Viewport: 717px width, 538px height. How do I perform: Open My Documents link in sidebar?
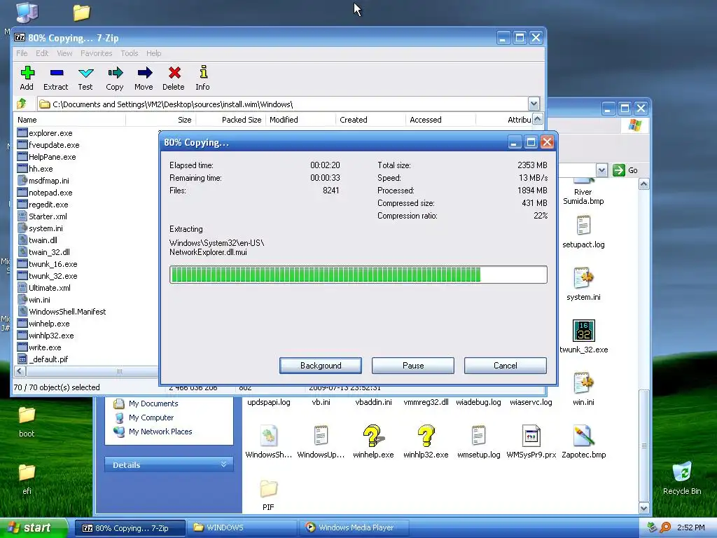click(x=153, y=403)
